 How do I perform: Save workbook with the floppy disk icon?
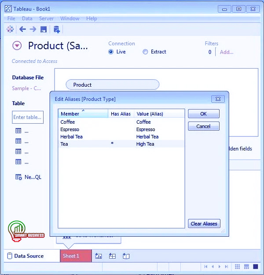click(x=44, y=29)
